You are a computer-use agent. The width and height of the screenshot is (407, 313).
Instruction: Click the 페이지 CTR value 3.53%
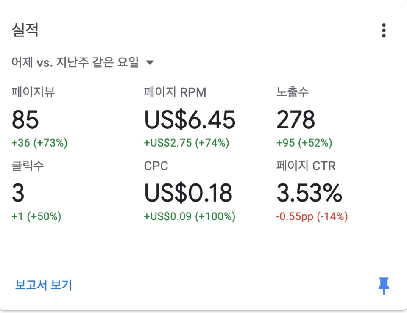[309, 193]
